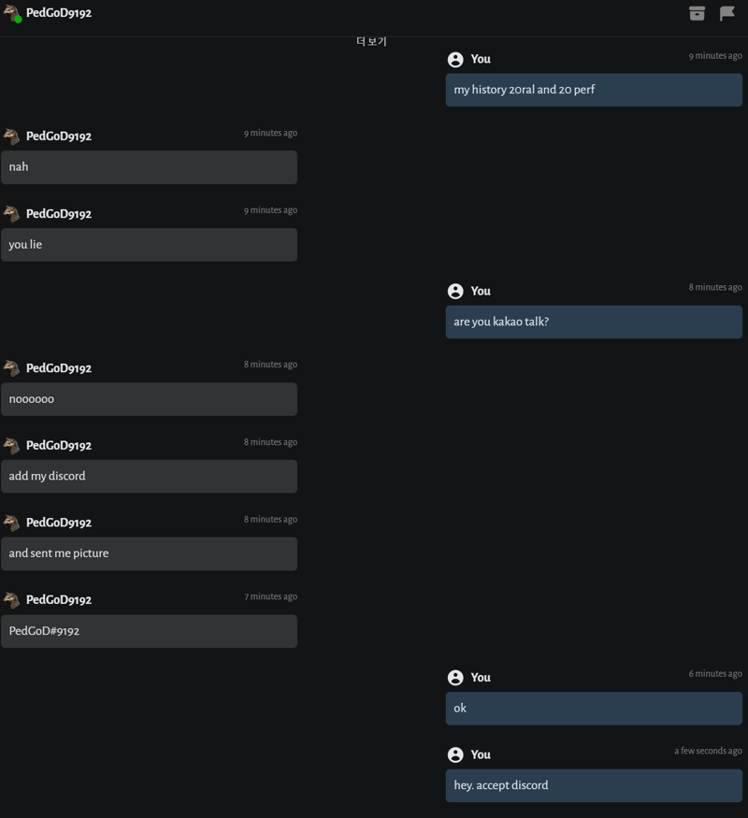Click the 'hey. accept discord' message bubble
748x818 pixels.
click(594, 785)
